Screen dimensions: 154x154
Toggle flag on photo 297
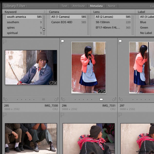click(x=120, y=42)
